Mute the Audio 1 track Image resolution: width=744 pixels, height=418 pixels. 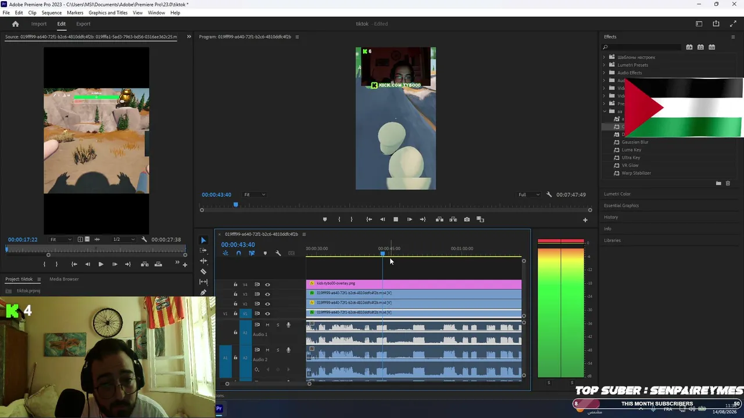[x=267, y=325]
